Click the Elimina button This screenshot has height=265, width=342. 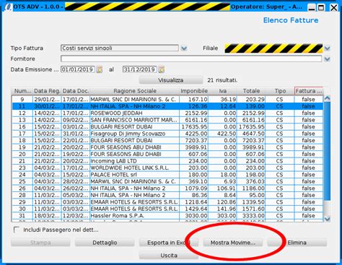coord(297,243)
